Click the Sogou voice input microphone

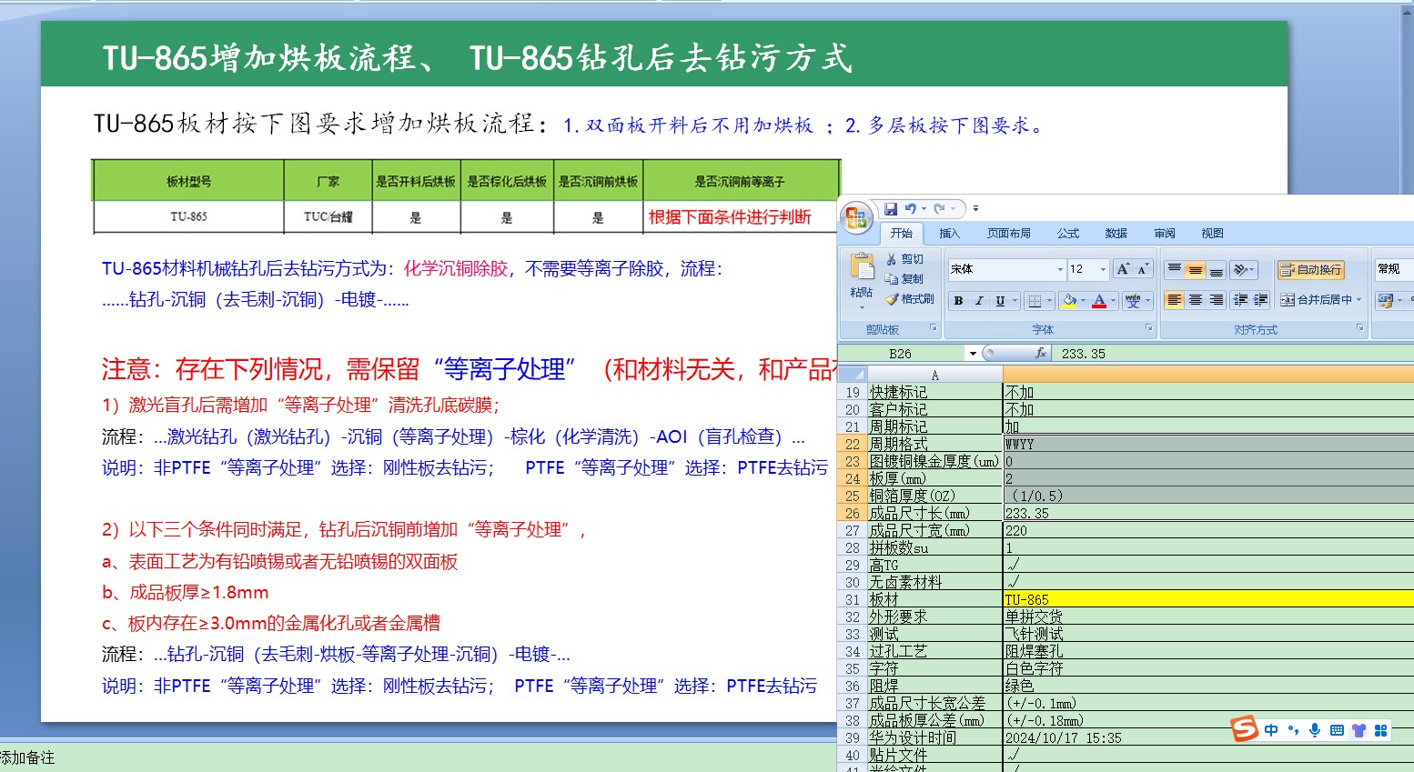click(x=1315, y=730)
